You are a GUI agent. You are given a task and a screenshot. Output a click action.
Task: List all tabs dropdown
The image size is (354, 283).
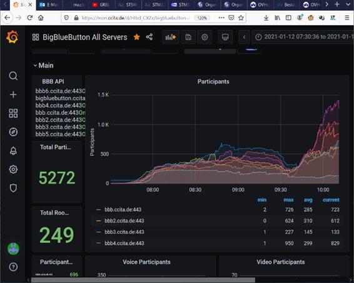click(348, 4)
